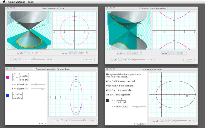Screen dimensions: 205x128
Task: Zoom in the 2D circle graph in Circle window
Action: click(66, 53)
